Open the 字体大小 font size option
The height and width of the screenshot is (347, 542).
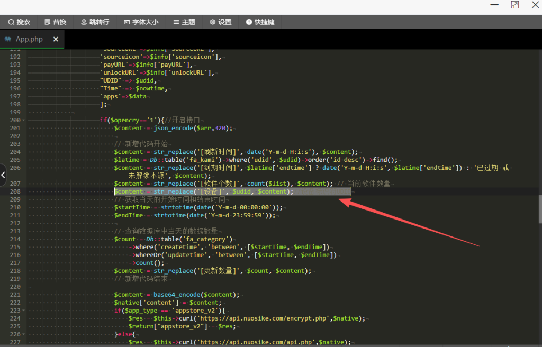click(141, 22)
